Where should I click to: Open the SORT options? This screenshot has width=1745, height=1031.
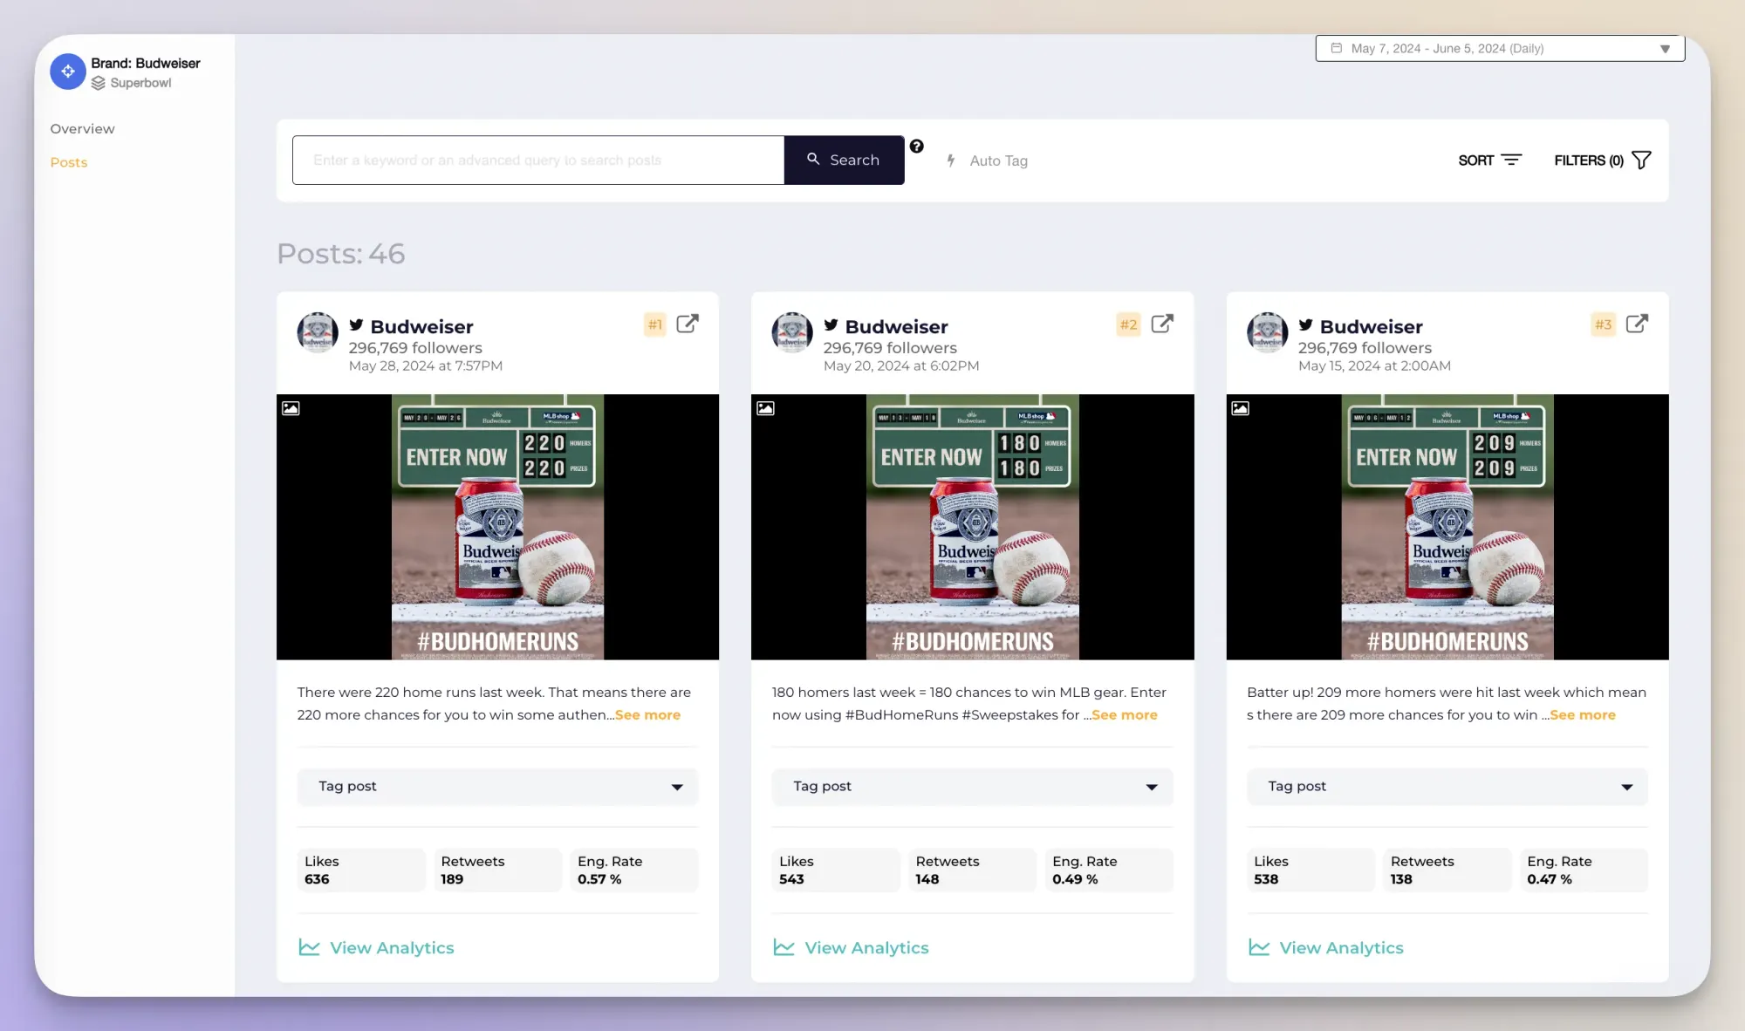[x=1489, y=160]
